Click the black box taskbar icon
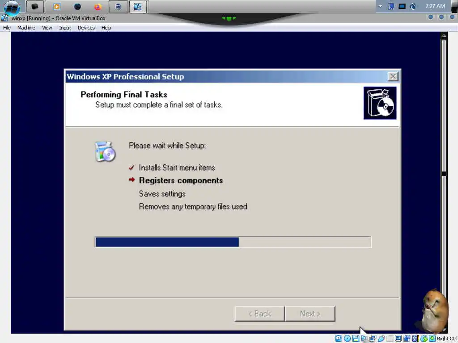 point(35,6)
